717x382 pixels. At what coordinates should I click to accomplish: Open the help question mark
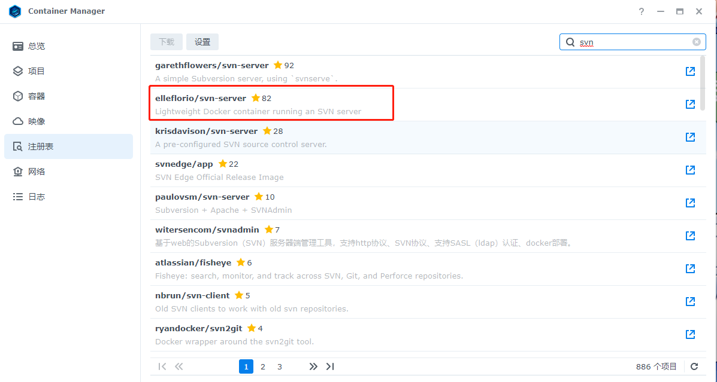(x=642, y=11)
